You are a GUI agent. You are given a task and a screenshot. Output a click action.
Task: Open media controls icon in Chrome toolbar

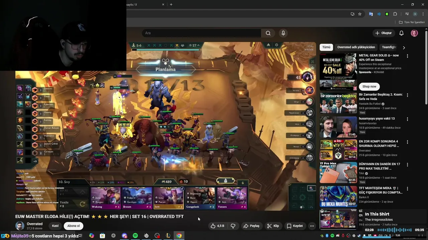point(407,14)
